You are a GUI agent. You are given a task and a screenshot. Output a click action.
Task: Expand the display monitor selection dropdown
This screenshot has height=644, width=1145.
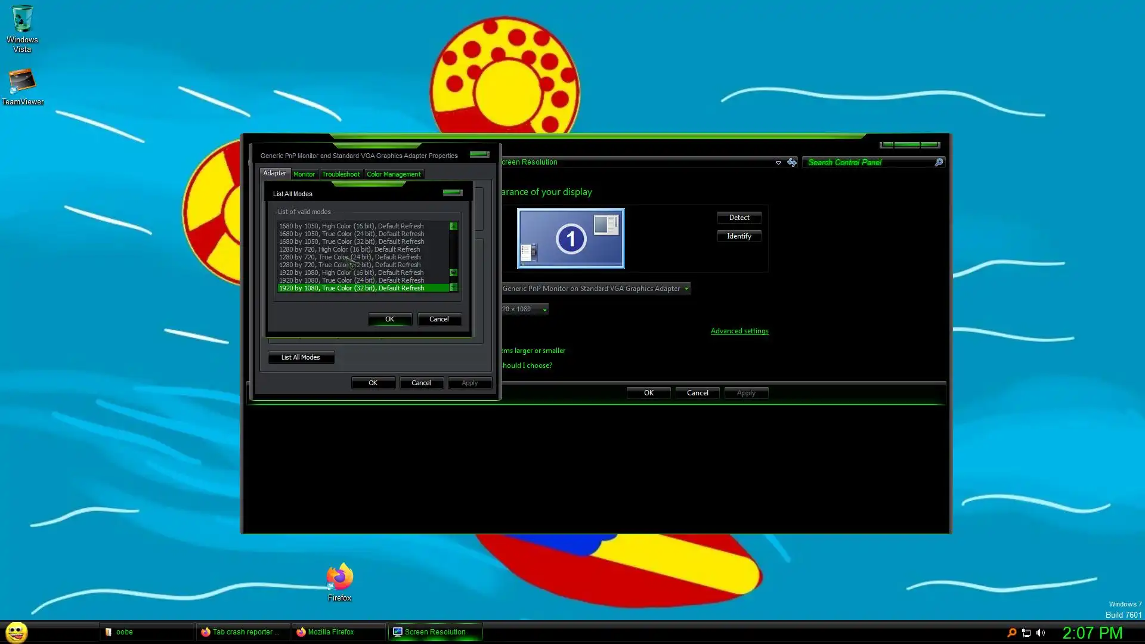(x=686, y=289)
